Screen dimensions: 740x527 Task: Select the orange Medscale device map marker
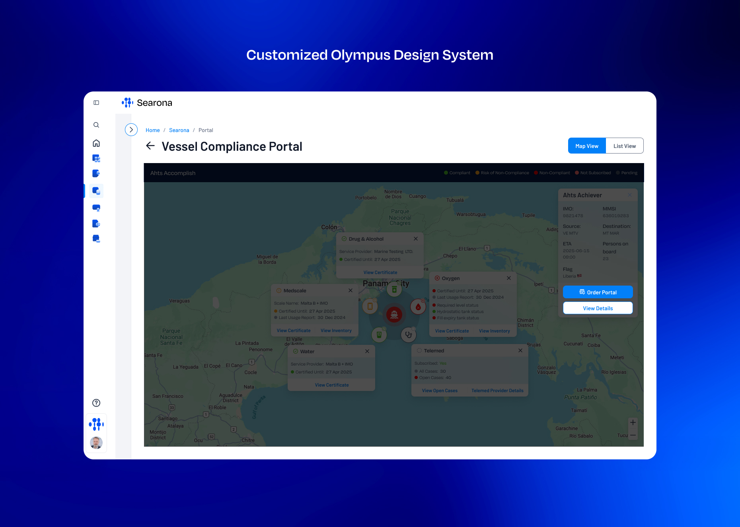[370, 306]
